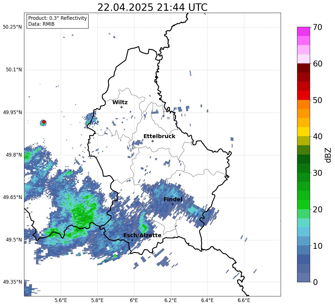Pick the yellow swatch just above 40 dBZ
This screenshot has height=306, width=335.
tap(303, 132)
